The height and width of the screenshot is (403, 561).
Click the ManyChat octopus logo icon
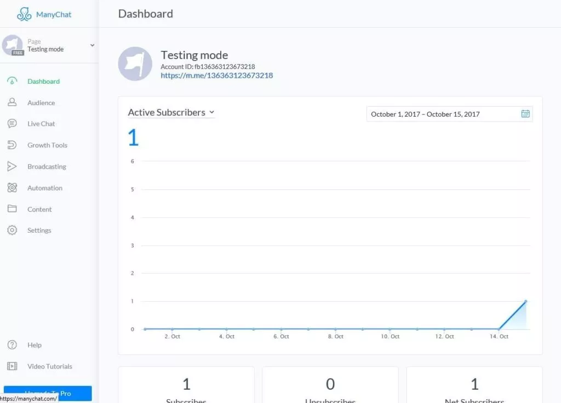pyautogui.click(x=24, y=14)
